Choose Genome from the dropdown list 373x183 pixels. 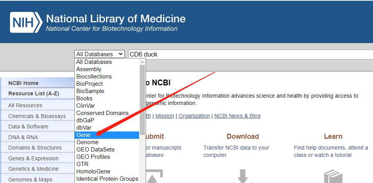[x=87, y=142]
